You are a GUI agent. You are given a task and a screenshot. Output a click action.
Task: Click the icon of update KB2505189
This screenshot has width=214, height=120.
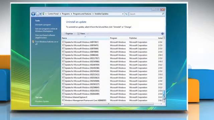click(63, 71)
